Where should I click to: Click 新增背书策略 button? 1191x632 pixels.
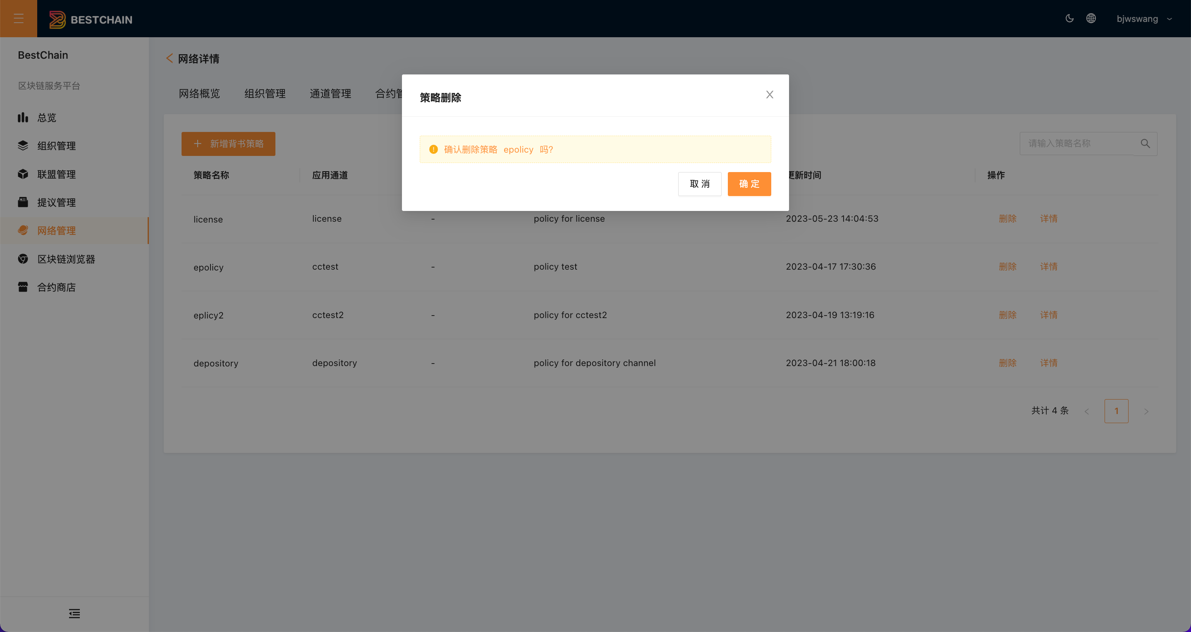[228, 144]
